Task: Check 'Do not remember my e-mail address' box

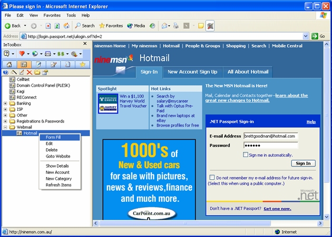Action: [x=212, y=178]
